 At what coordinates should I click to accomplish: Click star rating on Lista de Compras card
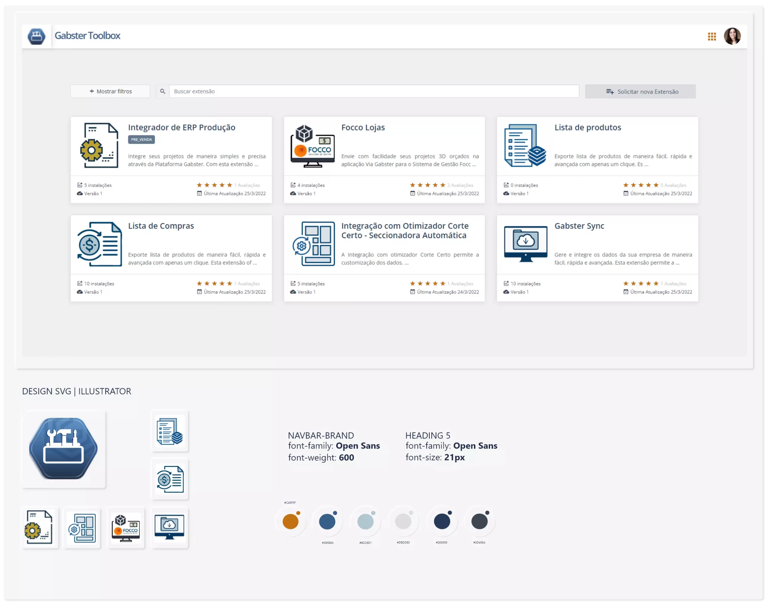coord(214,284)
